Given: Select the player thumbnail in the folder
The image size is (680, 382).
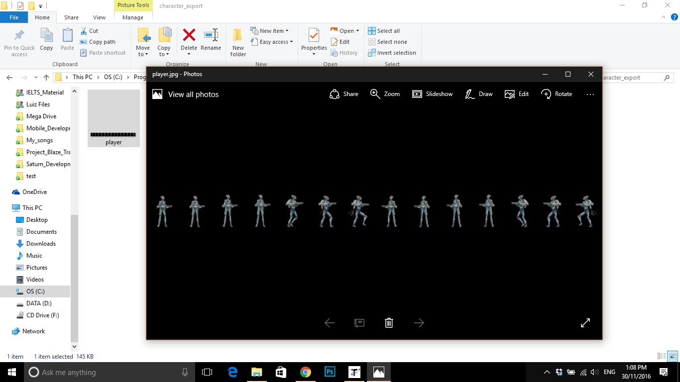Looking at the screenshot, I should (x=113, y=118).
